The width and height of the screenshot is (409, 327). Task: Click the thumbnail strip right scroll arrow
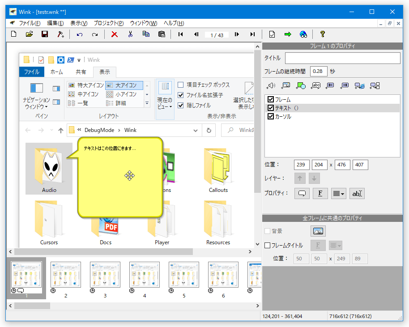[x=257, y=306]
